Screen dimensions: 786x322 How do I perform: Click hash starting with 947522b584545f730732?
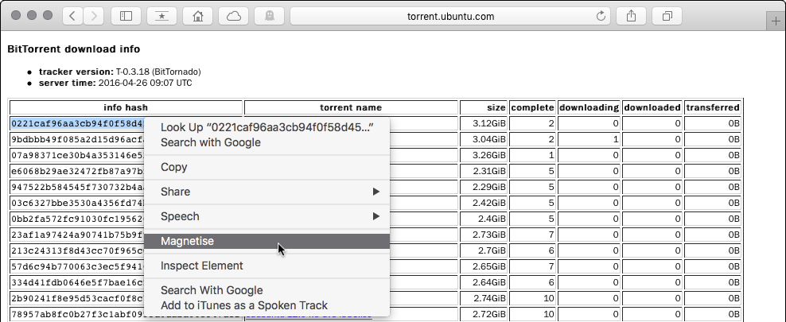78,188
